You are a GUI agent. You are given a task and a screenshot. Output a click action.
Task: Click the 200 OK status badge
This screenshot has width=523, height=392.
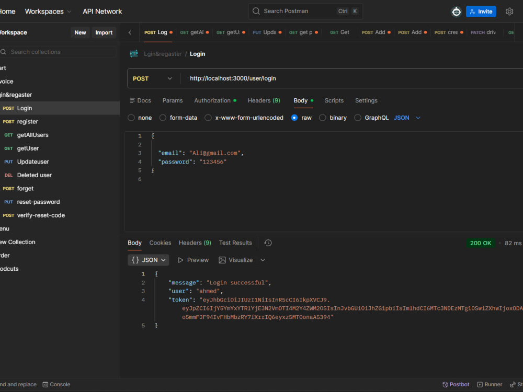pyautogui.click(x=481, y=243)
